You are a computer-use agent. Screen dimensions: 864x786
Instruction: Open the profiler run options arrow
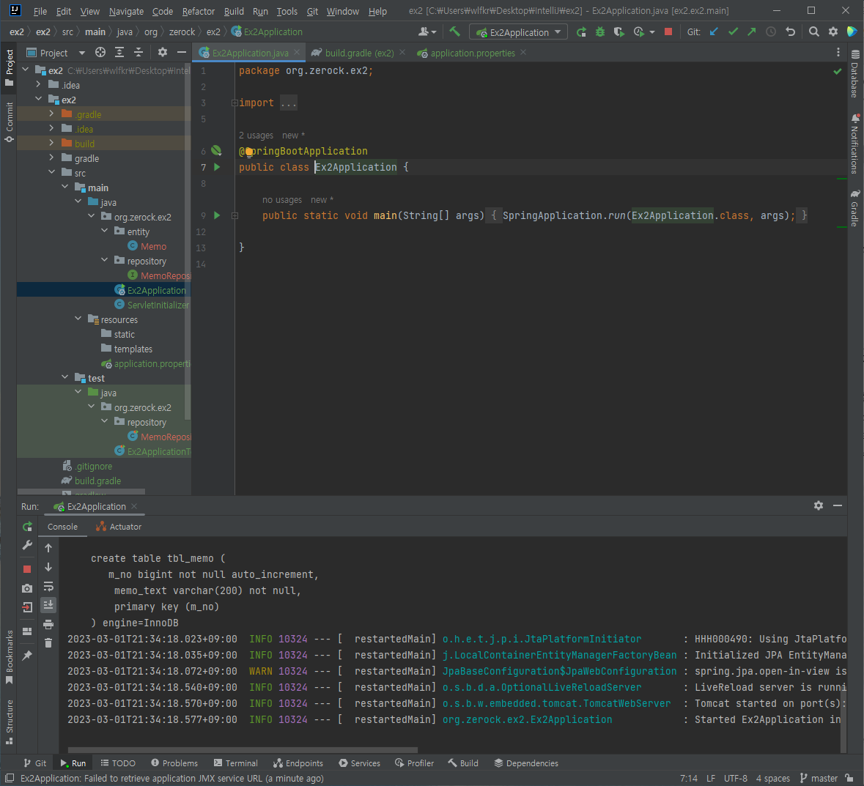652,32
